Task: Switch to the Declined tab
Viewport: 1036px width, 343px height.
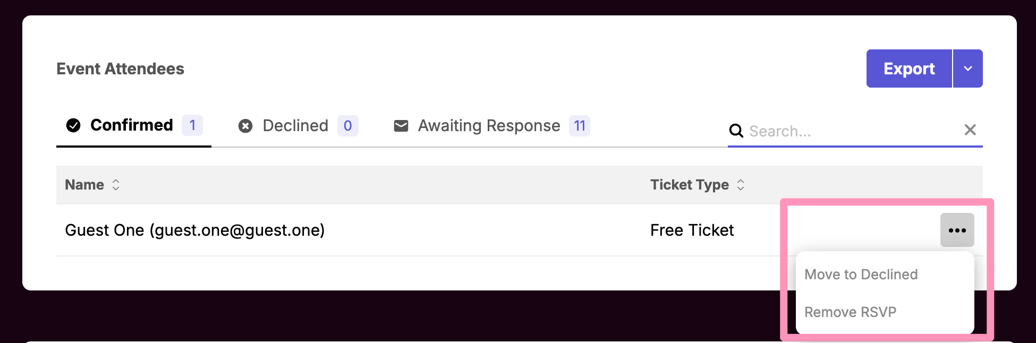Action: pyautogui.click(x=295, y=126)
